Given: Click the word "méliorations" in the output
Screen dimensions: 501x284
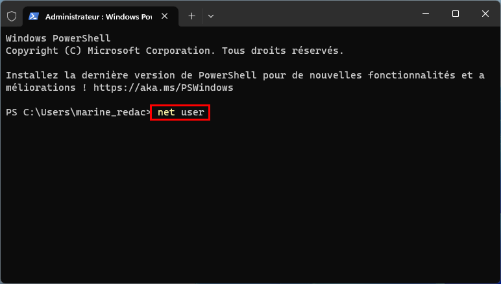Looking at the screenshot, I should tap(41, 88).
